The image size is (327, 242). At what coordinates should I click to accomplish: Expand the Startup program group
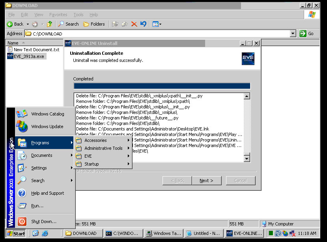click(x=103, y=164)
